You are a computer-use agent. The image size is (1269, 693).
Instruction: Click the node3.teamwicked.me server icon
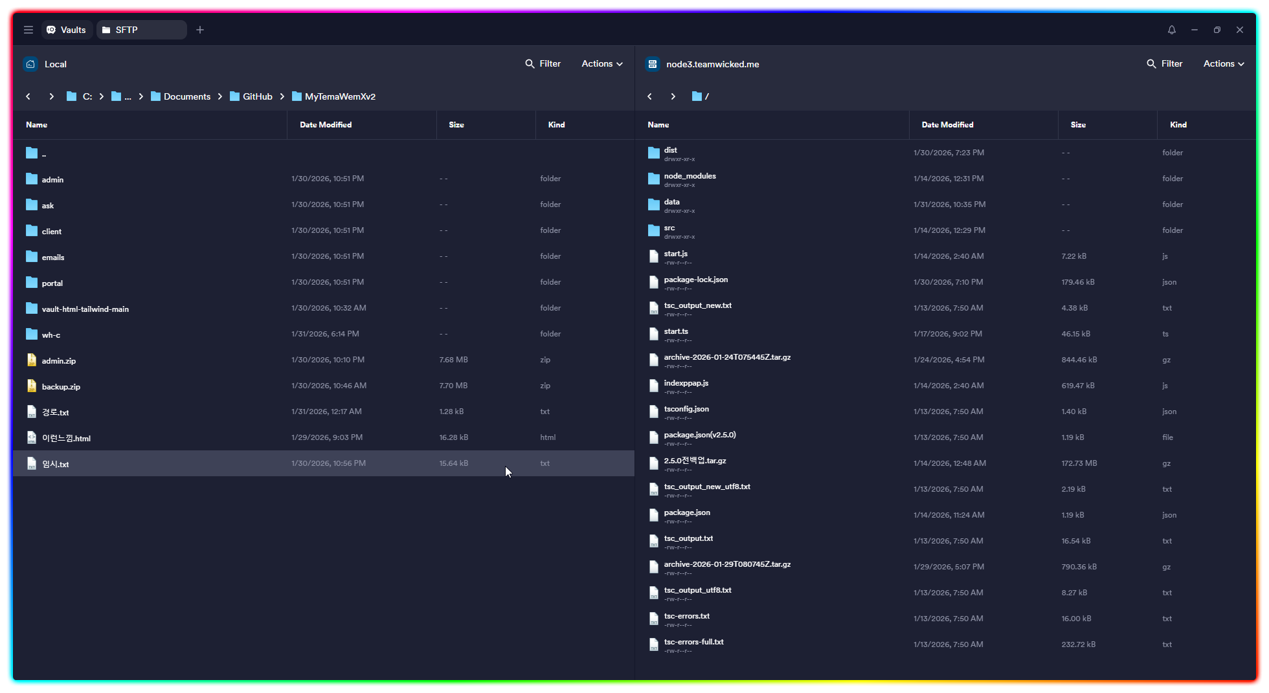click(x=653, y=64)
